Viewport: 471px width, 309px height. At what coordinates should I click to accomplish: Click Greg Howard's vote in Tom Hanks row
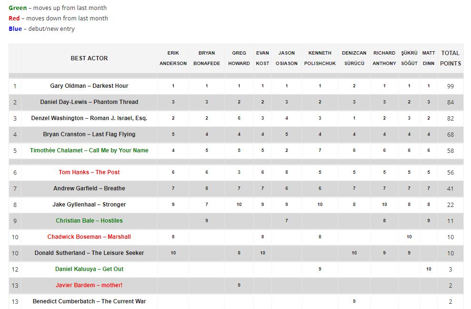point(239,172)
